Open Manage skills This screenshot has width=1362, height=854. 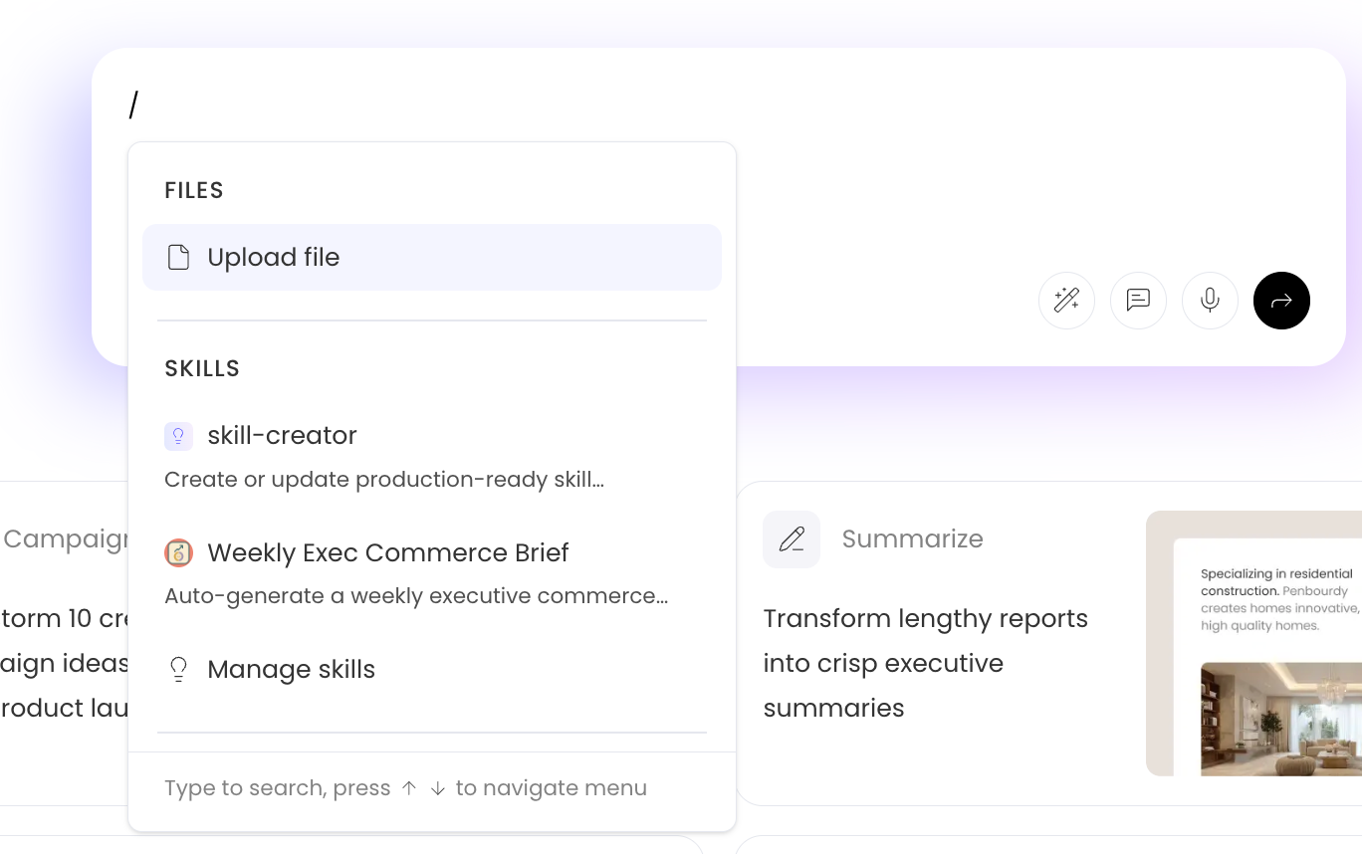tap(432, 669)
